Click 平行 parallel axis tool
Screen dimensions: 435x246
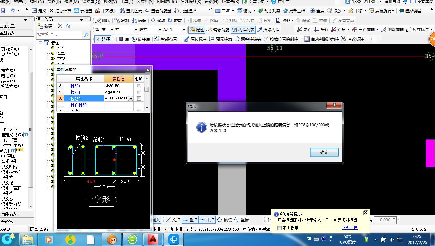pyautogui.click(x=321, y=30)
